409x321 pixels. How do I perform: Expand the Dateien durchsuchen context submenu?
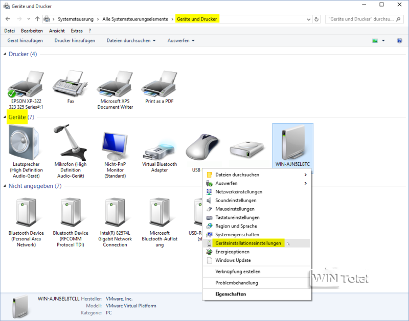[305, 175]
